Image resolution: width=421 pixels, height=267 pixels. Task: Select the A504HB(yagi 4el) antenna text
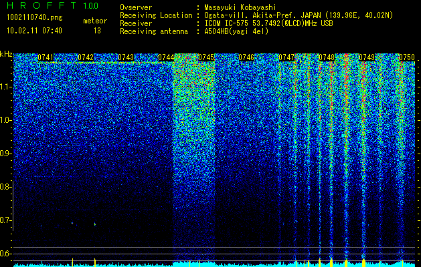[236, 31]
